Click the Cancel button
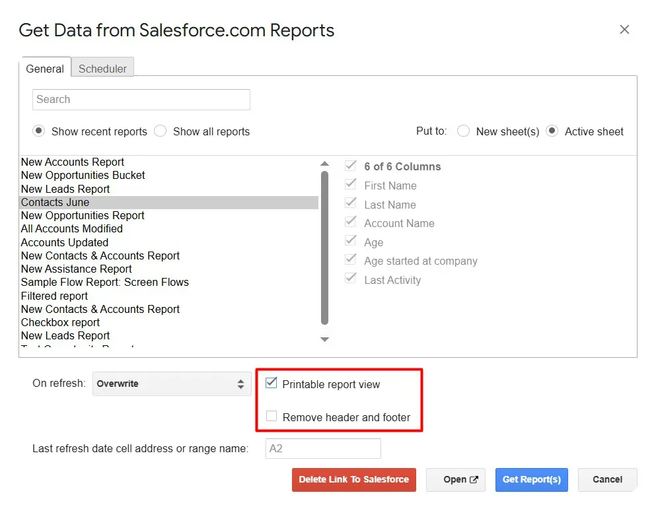656x507 pixels. [x=607, y=480]
